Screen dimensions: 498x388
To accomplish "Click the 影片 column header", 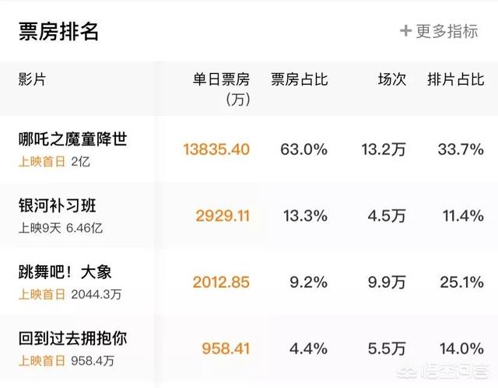I will pos(32,79).
